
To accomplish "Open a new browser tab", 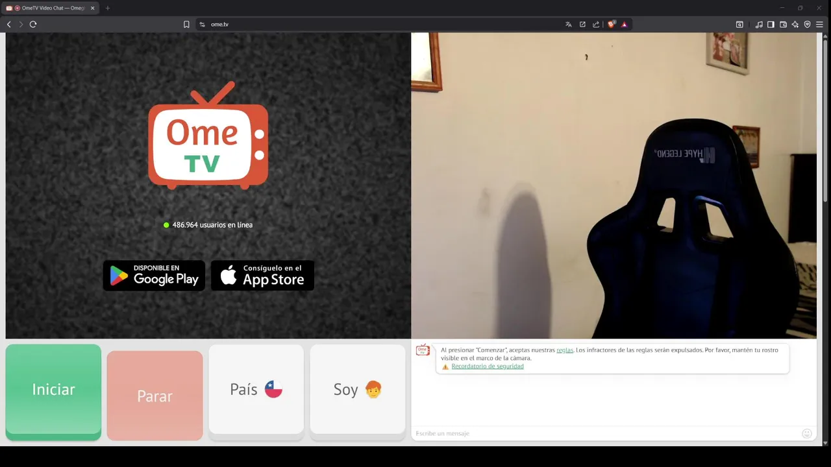I will click(x=108, y=8).
